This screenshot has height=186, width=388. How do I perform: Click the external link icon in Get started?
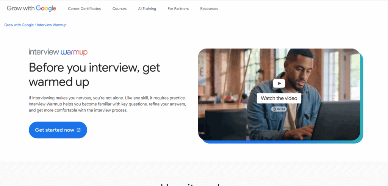pyautogui.click(x=79, y=130)
